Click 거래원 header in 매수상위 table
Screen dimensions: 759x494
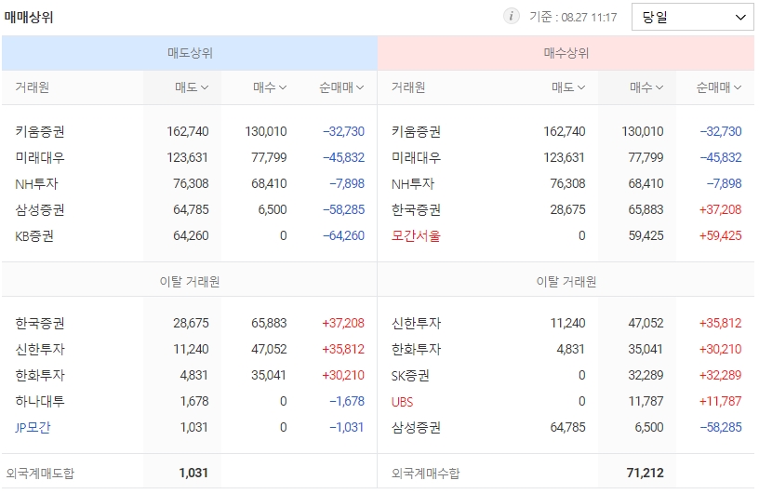tap(408, 87)
